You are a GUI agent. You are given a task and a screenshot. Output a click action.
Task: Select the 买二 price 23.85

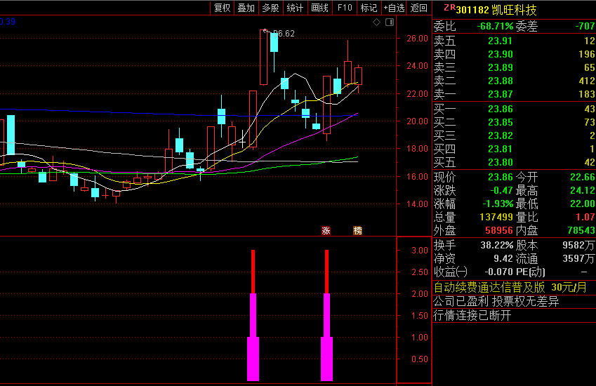[x=501, y=122]
